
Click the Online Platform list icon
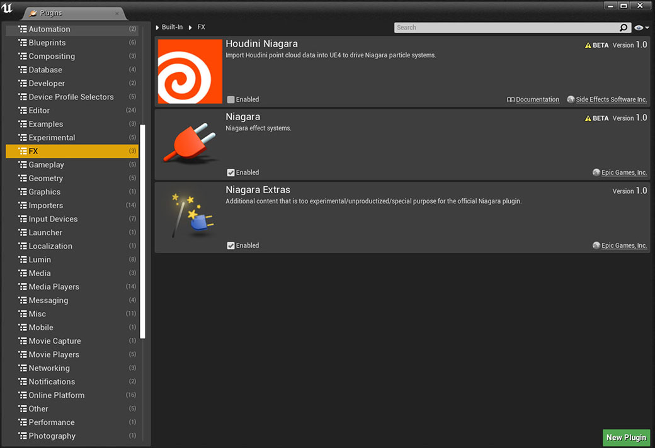pos(23,395)
